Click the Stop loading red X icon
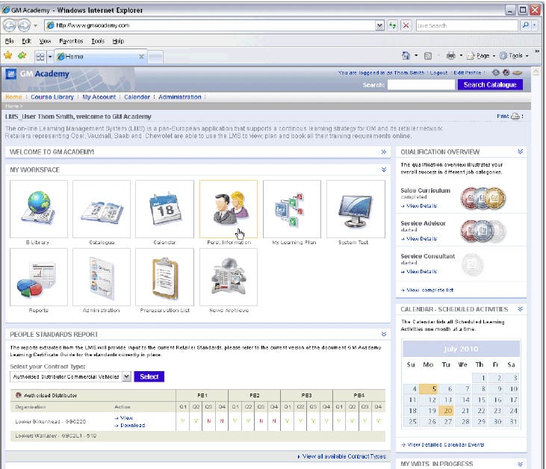The image size is (546, 469). [x=406, y=25]
